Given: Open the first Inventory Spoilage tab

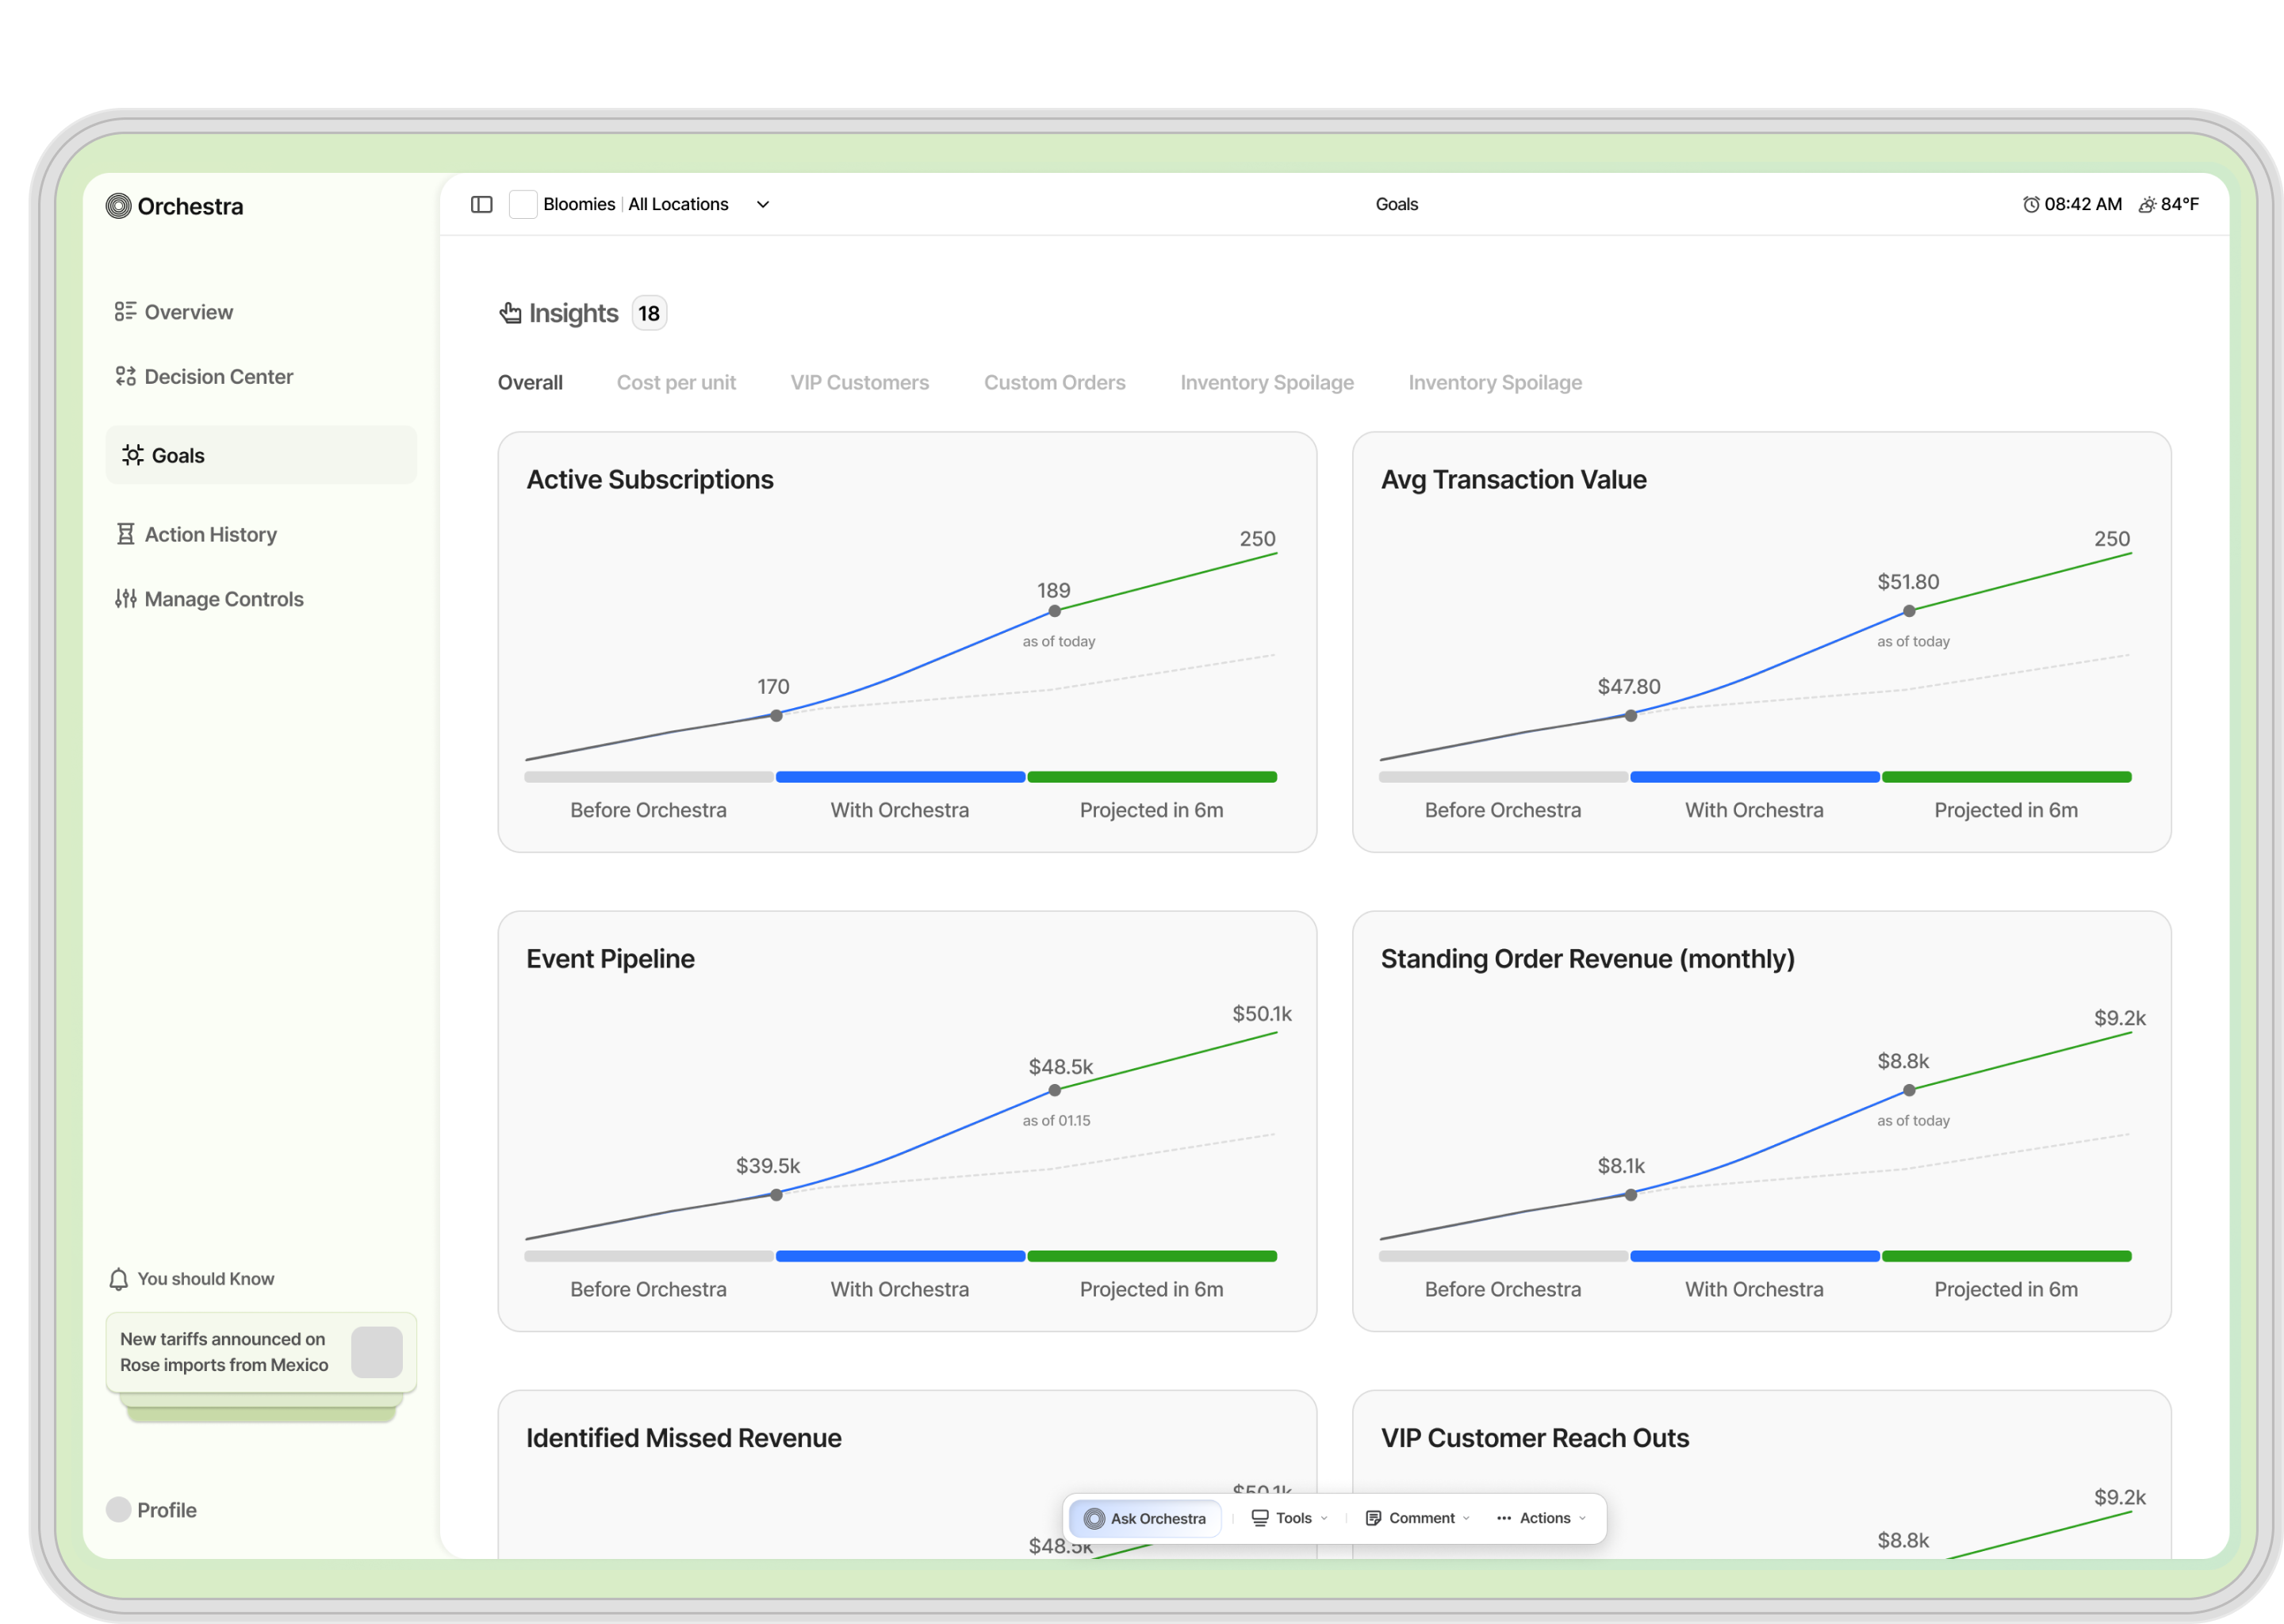Looking at the screenshot, I should pos(1266,382).
